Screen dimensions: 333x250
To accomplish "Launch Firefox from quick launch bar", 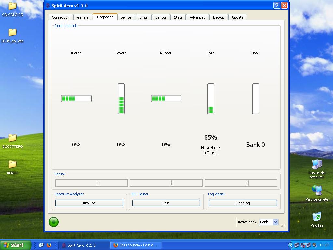I will 49,245.
